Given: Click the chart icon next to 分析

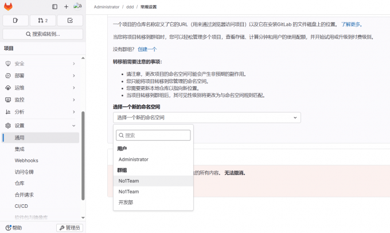Looking at the screenshot, I should tap(8, 112).
